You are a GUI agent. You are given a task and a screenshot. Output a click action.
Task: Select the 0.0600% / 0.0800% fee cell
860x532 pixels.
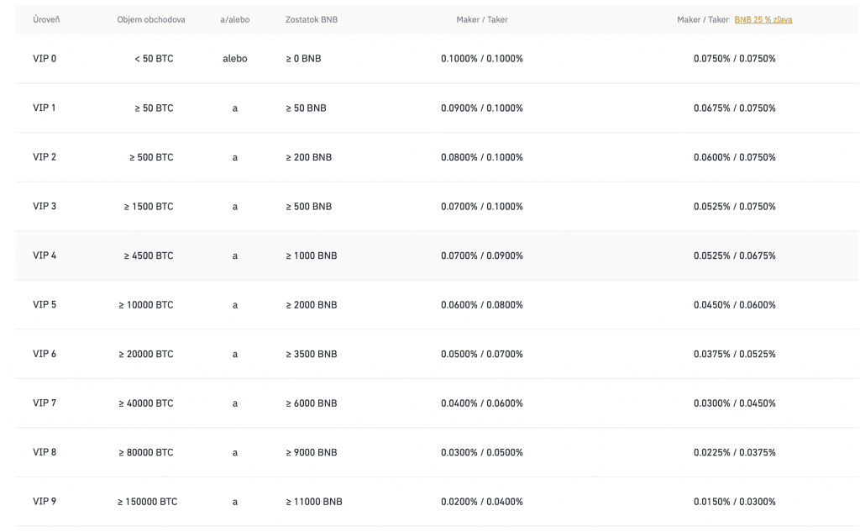coord(481,305)
